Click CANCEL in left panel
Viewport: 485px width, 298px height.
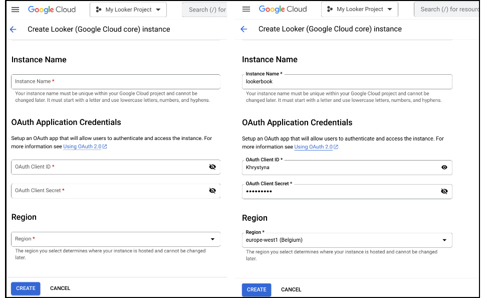tap(60, 288)
